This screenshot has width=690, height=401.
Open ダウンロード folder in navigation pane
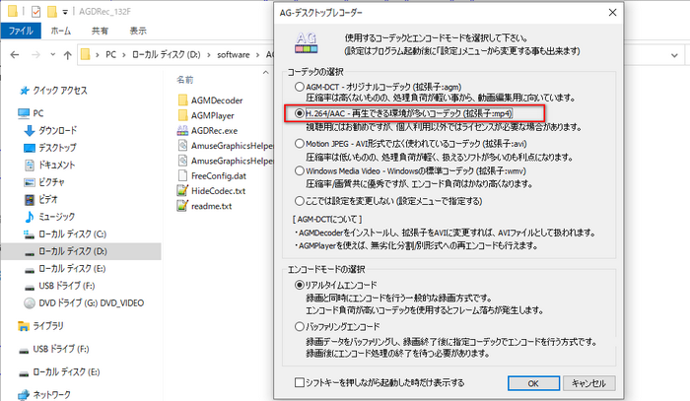(50, 130)
